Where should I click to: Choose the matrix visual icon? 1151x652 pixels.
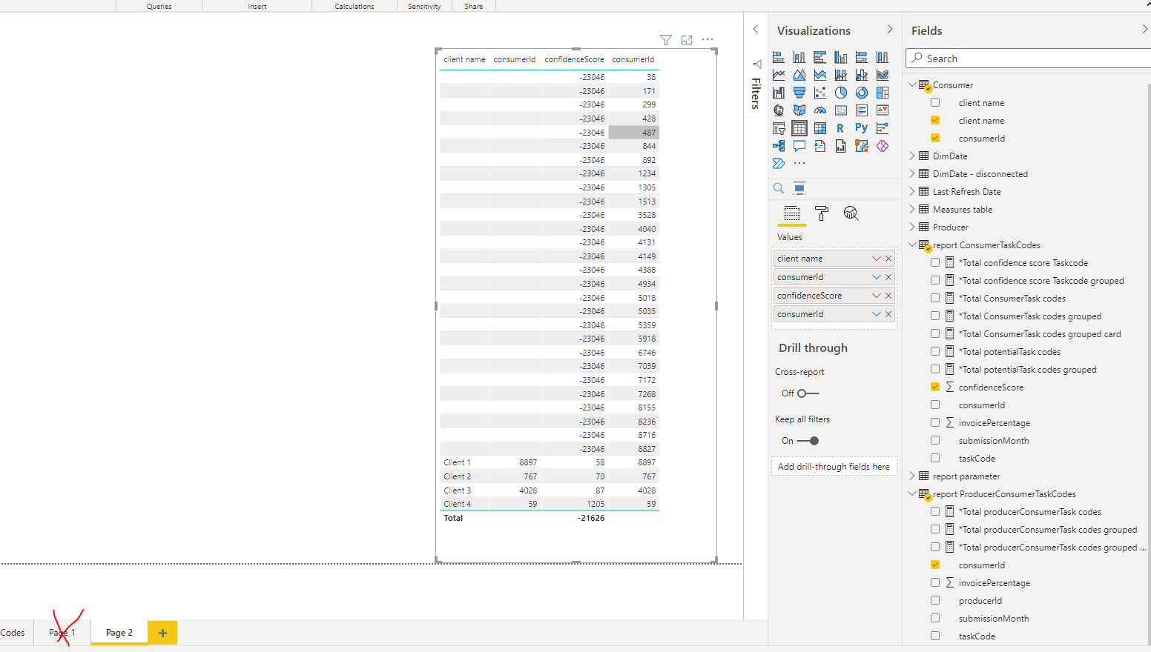click(x=819, y=128)
